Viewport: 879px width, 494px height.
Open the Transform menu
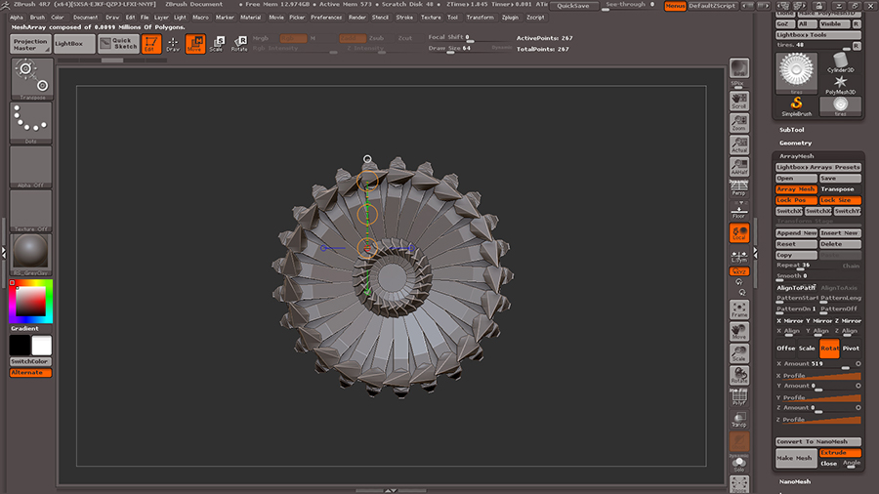(480, 17)
